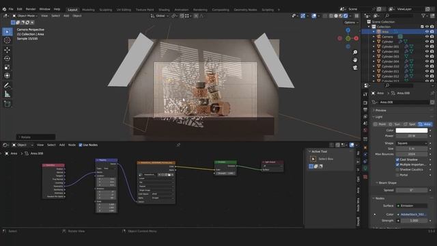Open the Global transform orientation dropdown
Screen dimensions: 437x246
(x=160, y=16)
